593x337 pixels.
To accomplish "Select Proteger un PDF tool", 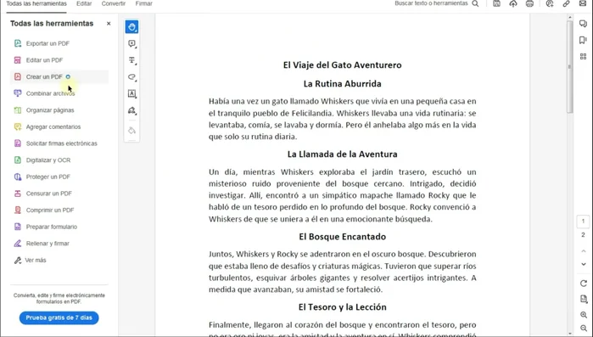I will point(59,177).
